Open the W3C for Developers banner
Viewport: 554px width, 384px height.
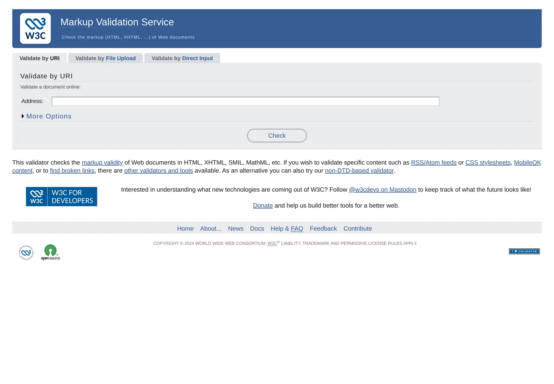click(61, 196)
